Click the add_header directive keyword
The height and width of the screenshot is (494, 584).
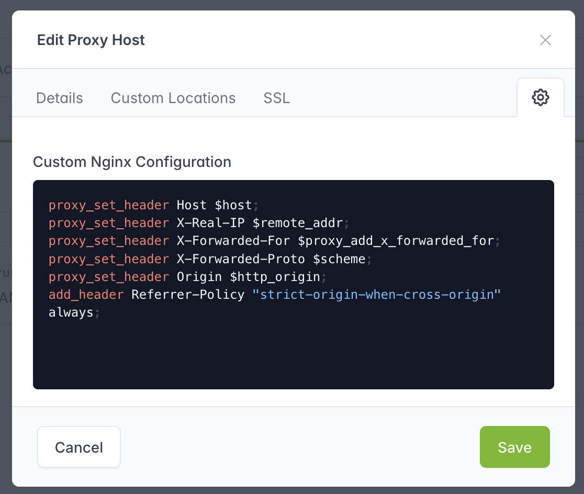86,295
